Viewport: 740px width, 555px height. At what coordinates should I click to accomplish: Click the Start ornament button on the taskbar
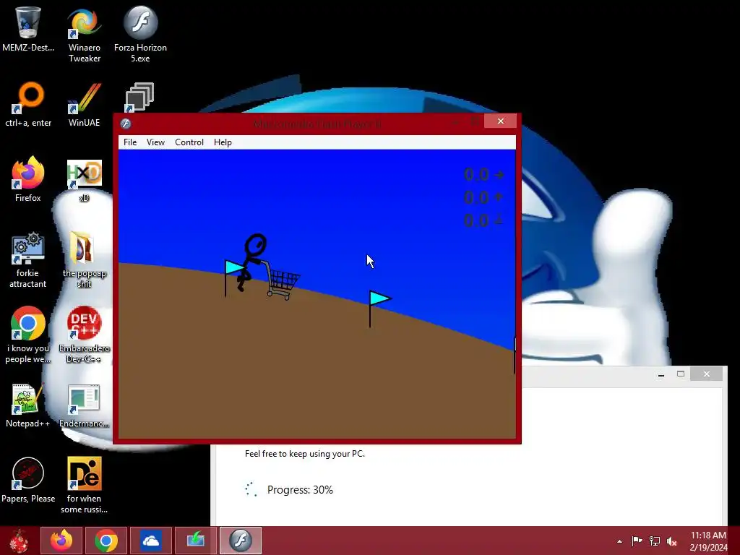19,541
